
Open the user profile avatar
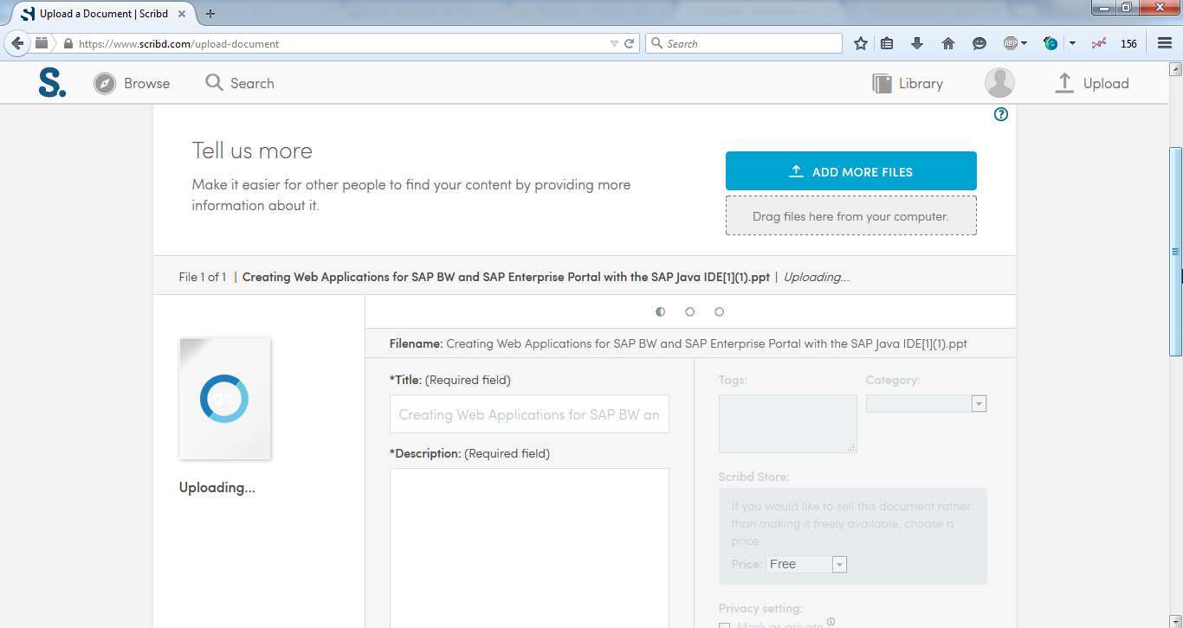(x=999, y=83)
